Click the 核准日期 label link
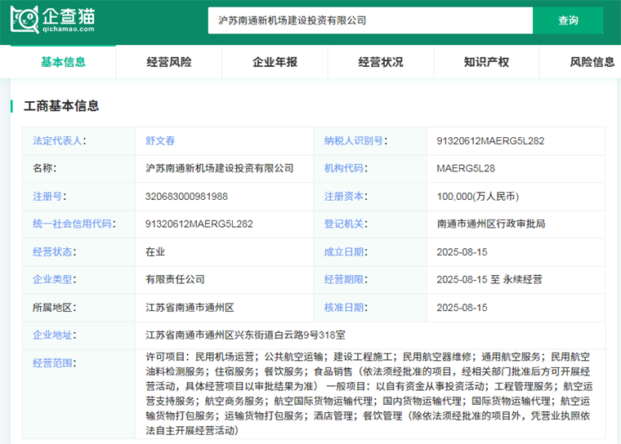The width and height of the screenshot is (621, 444). click(x=346, y=308)
